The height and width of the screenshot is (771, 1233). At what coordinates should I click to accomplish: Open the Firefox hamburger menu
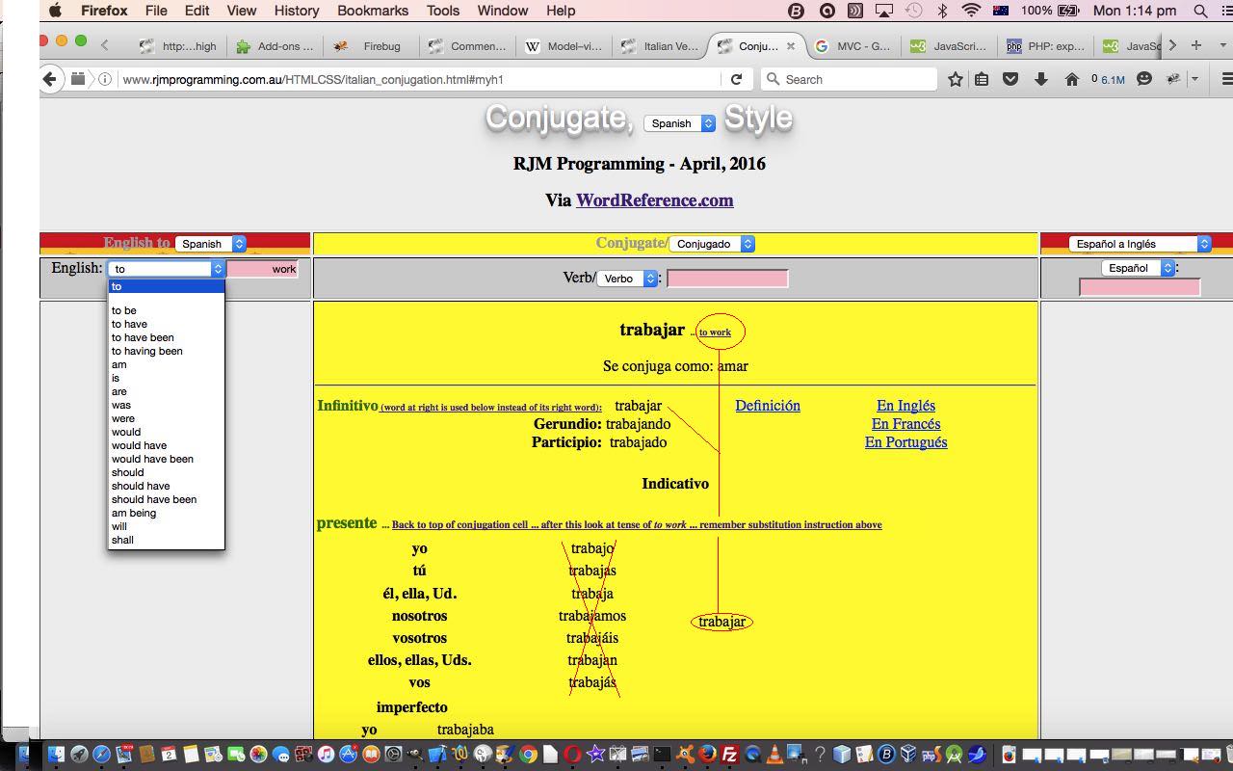click(x=1226, y=79)
